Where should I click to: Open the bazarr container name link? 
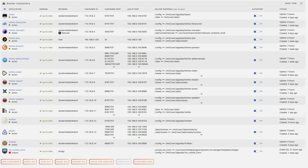12,14
